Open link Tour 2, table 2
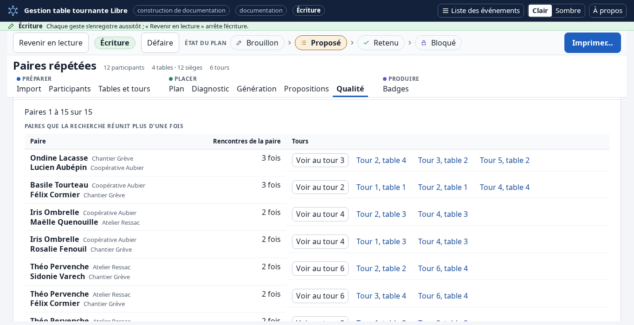The height and width of the screenshot is (325, 634). (381, 268)
